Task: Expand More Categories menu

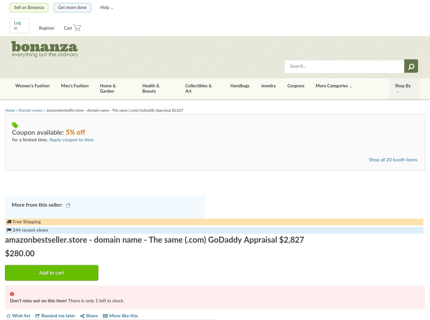Action: (334, 86)
